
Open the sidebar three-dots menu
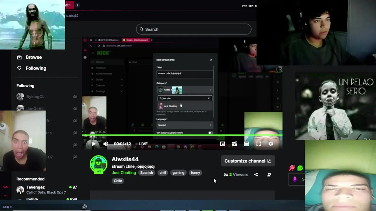pyautogui.click(x=5, y=196)
